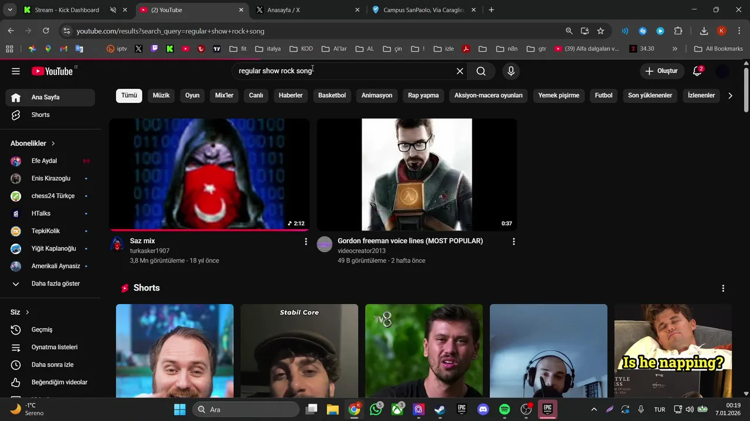Open Discord from the taskbar
Viewport: 750px width, 421px height.
(x=483, y=409)
